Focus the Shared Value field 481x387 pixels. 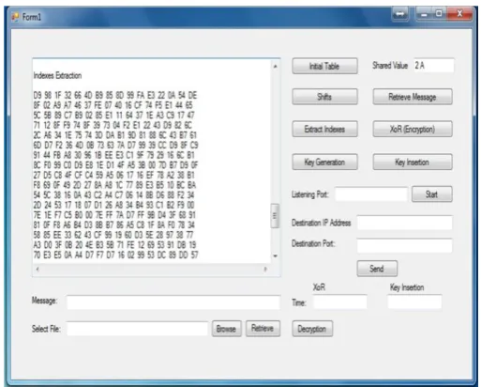[x=434, y=66]
